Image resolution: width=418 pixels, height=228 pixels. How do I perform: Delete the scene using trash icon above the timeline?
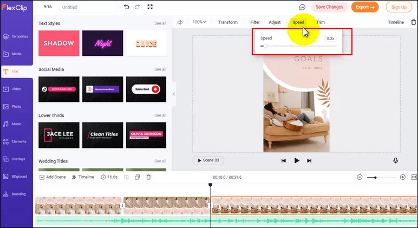coord(148,177)
